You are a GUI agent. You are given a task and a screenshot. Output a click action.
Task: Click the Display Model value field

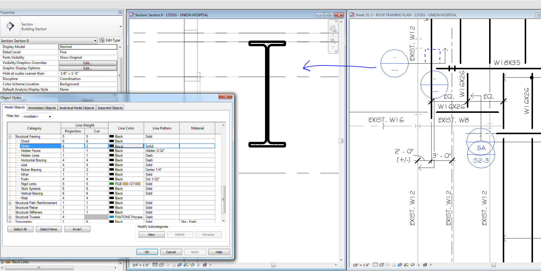click(88, 47)
